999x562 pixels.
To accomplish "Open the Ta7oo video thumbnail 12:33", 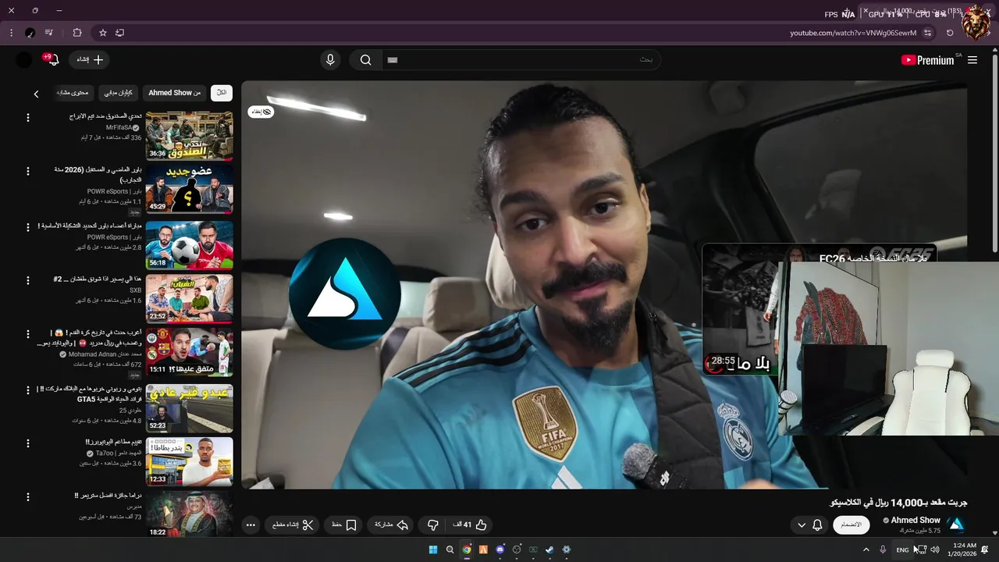I will 189,461.
